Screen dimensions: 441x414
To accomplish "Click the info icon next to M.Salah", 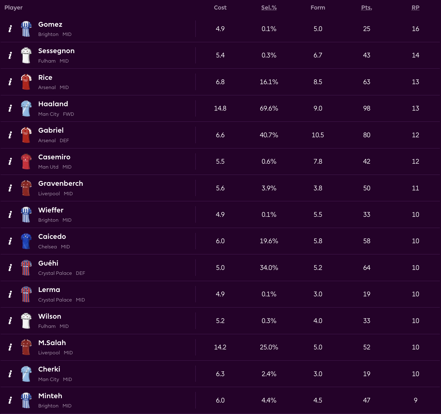I will [x=10, y=347].
